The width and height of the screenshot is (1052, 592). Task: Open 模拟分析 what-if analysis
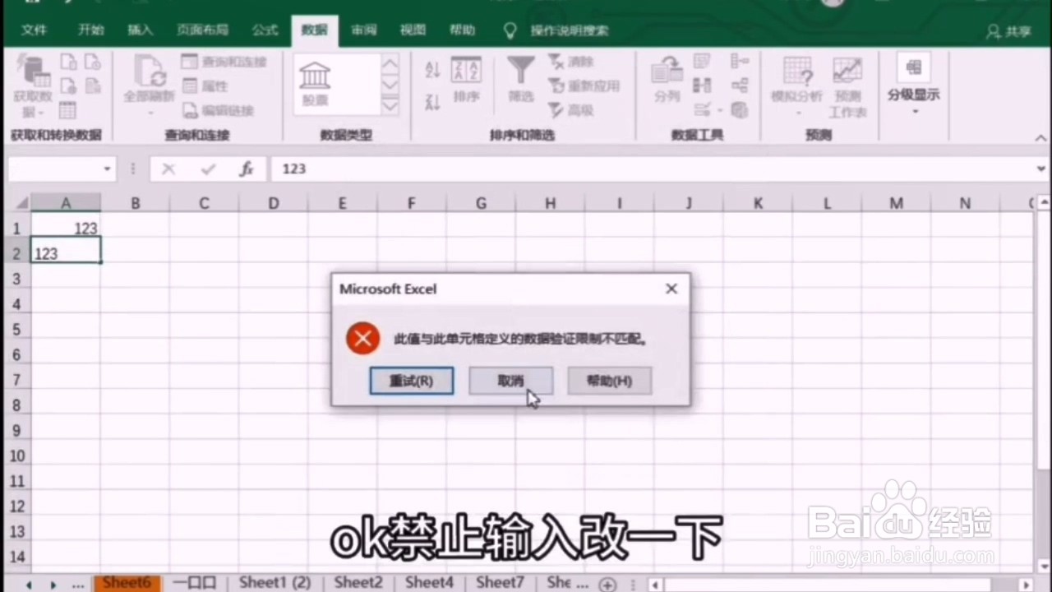[x=796, y=86]
